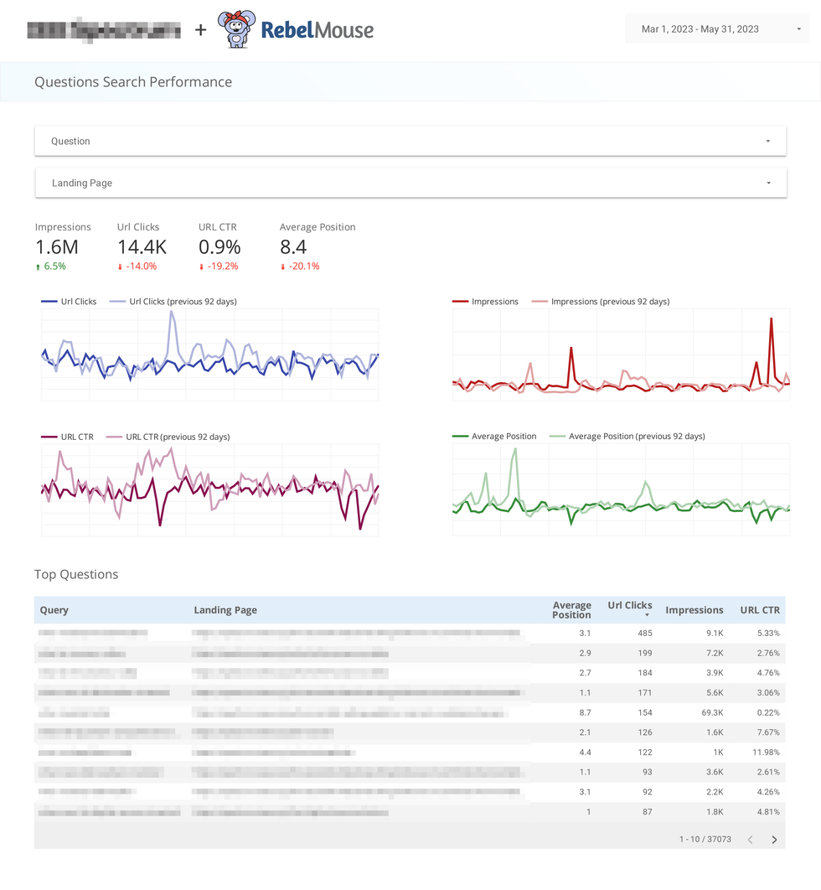Sort the table by the Impressions column
The image size is (821, 890).
click(x=694, y=609)
